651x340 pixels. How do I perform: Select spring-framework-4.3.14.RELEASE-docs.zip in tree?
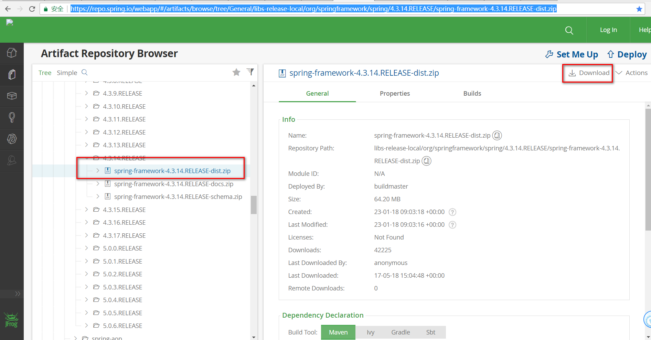point(174,184)
